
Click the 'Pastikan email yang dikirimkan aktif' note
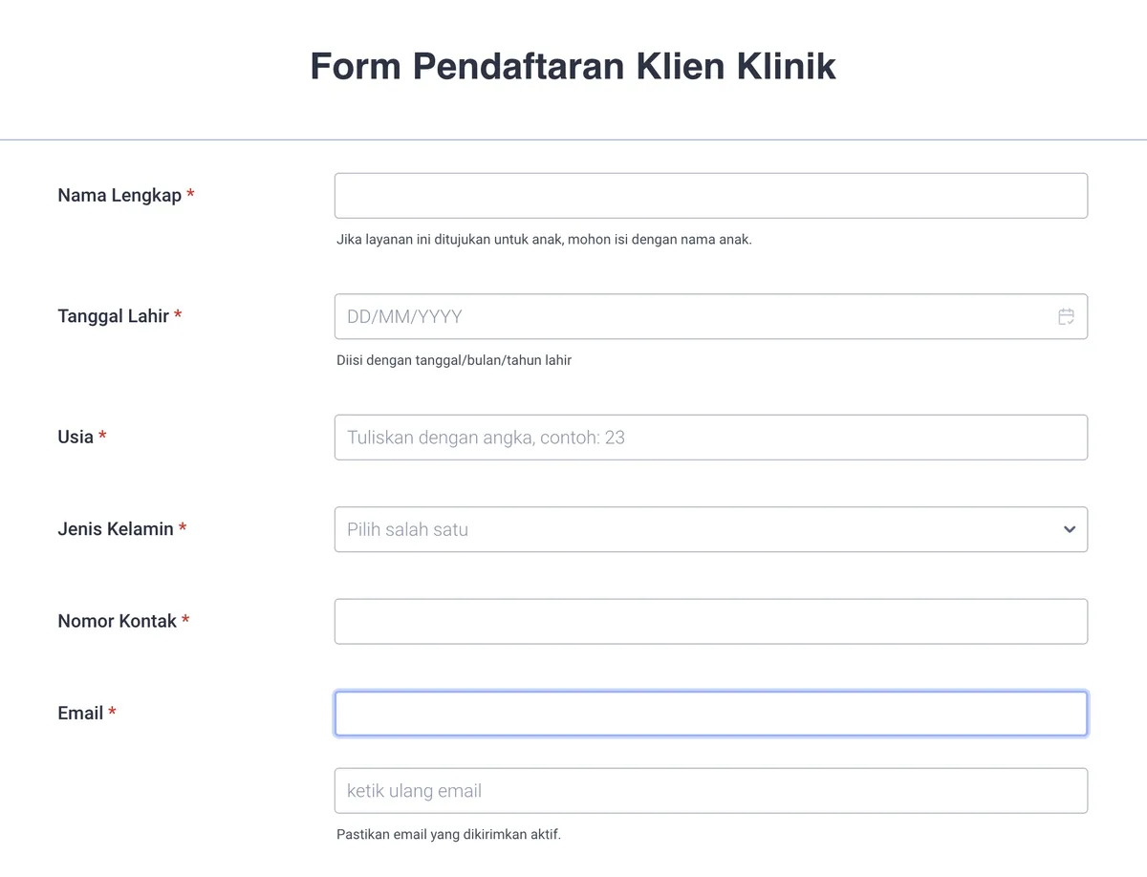[448, 834]
